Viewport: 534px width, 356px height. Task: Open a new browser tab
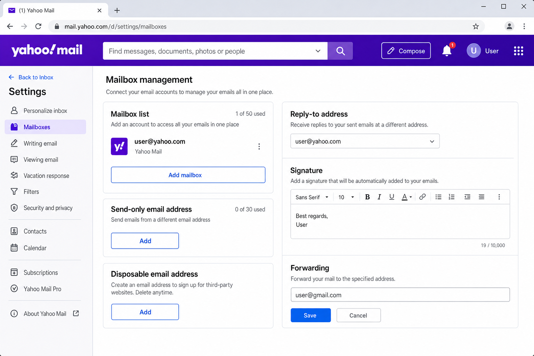117,10
